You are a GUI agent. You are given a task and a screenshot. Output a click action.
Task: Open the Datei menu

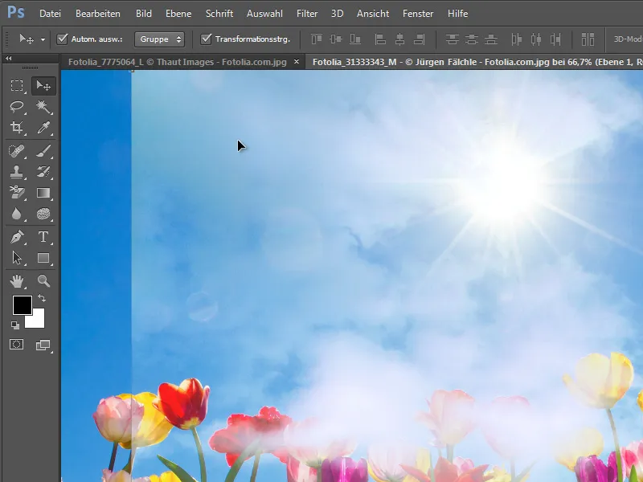pos(50,14)
